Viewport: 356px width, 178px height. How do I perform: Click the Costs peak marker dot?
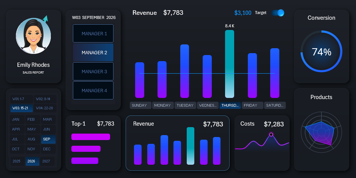[271, 134]
